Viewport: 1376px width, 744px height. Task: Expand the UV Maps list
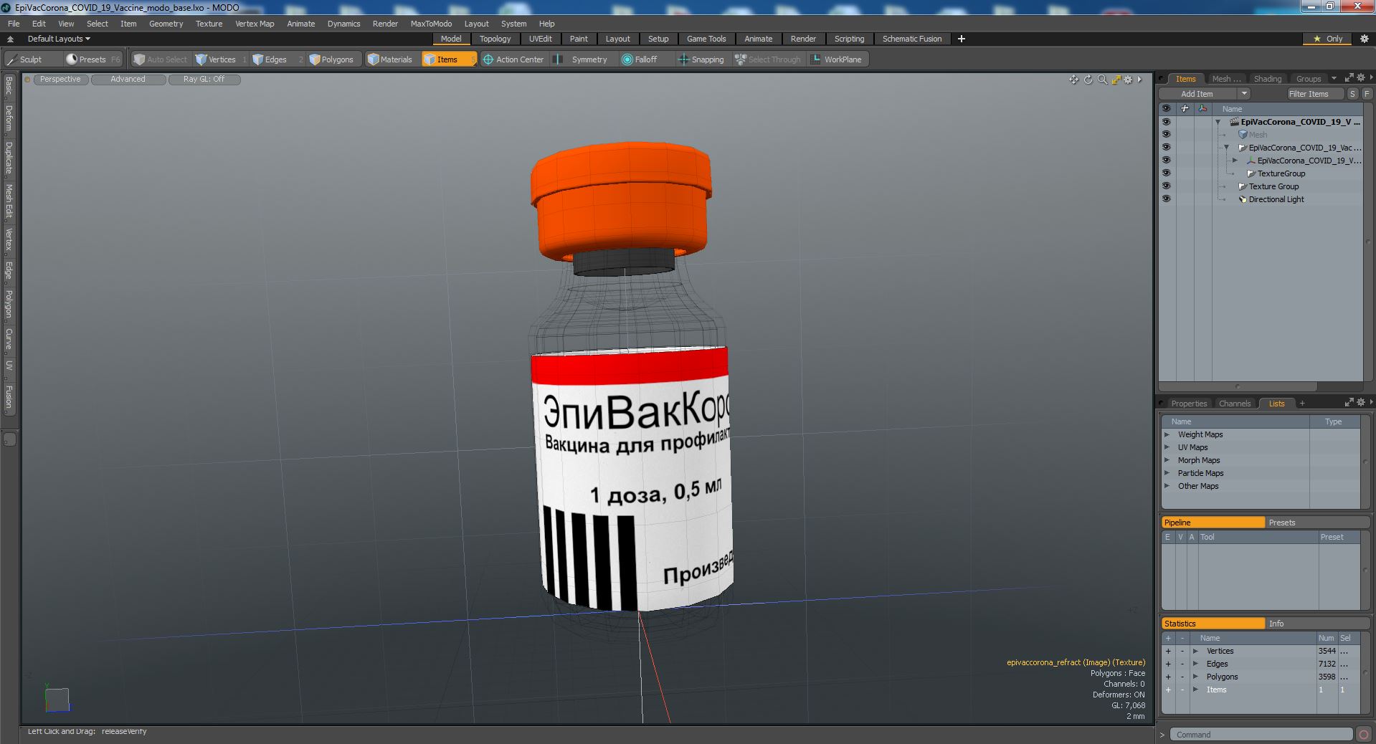click(x=1167, y=448)
